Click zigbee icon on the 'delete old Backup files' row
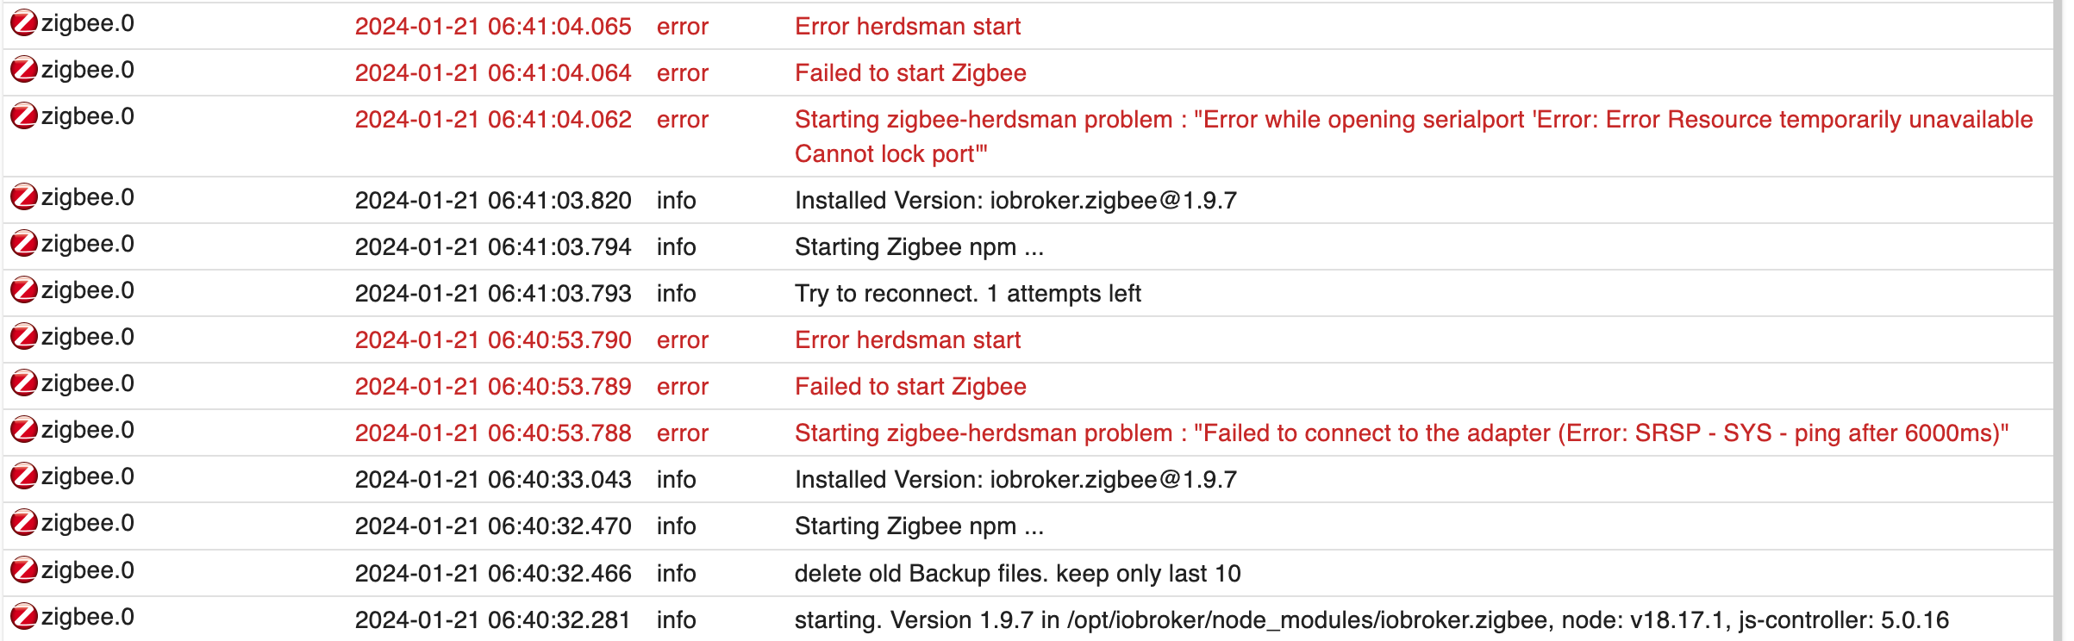Image resolution: width=2074 pixels, height=641 pixels. pos(24,570)
